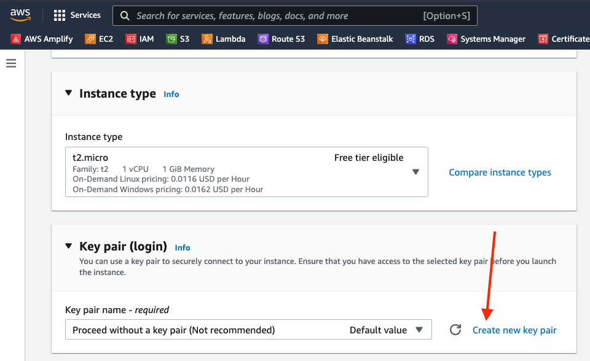The image size is (590, 361).
Task: Click Info next to Key pair heading
Action: (x=183, y=247)
